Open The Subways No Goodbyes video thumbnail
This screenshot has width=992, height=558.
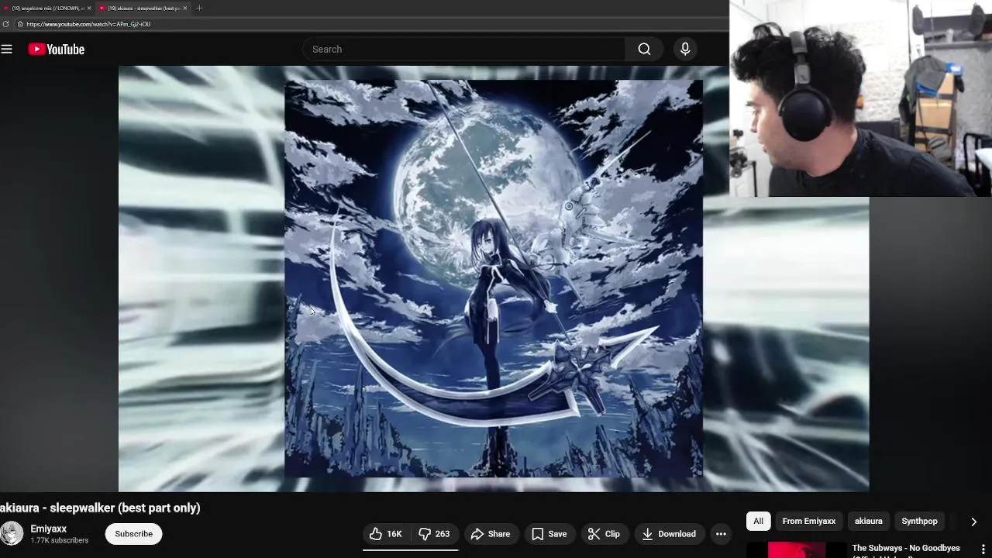pos(796,549)
